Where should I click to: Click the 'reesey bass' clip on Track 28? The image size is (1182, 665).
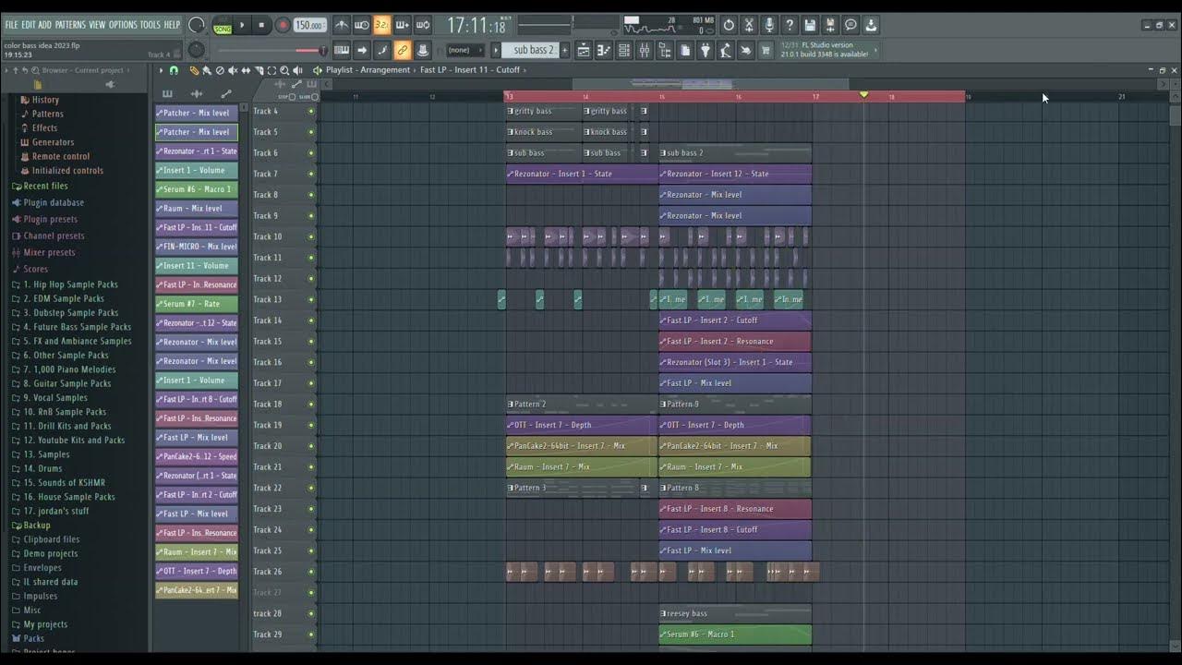click(x=735, y=613)
